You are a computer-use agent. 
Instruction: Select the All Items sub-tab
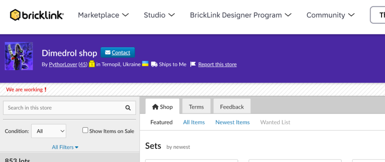coord(194,122)
